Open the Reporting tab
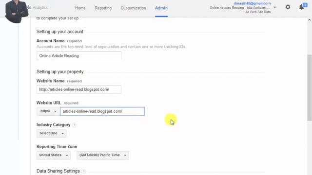The height and width of the screenshot is (175, 312). pos(103,8)
